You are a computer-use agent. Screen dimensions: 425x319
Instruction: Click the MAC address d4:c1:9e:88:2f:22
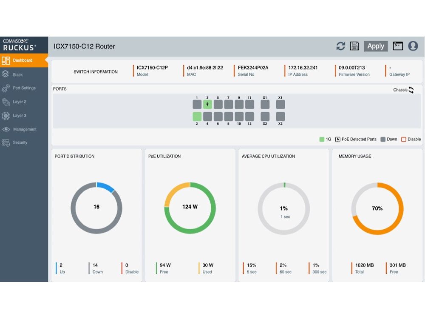tap(205, 68)
